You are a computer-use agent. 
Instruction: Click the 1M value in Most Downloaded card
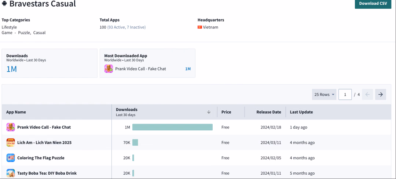pos(188,69)
